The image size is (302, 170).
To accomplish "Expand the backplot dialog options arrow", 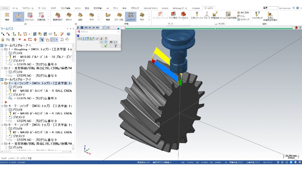I will point(78,36).
